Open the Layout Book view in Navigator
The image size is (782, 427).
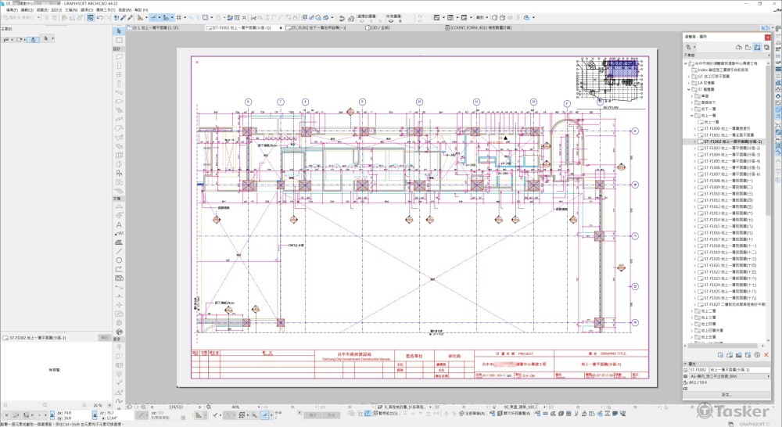(x=756, y=47)
